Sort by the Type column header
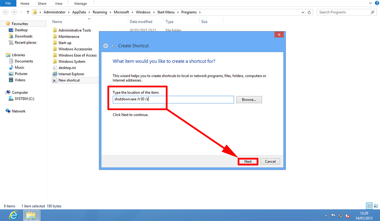Screen dimensions: 380x221 [169, 21]
